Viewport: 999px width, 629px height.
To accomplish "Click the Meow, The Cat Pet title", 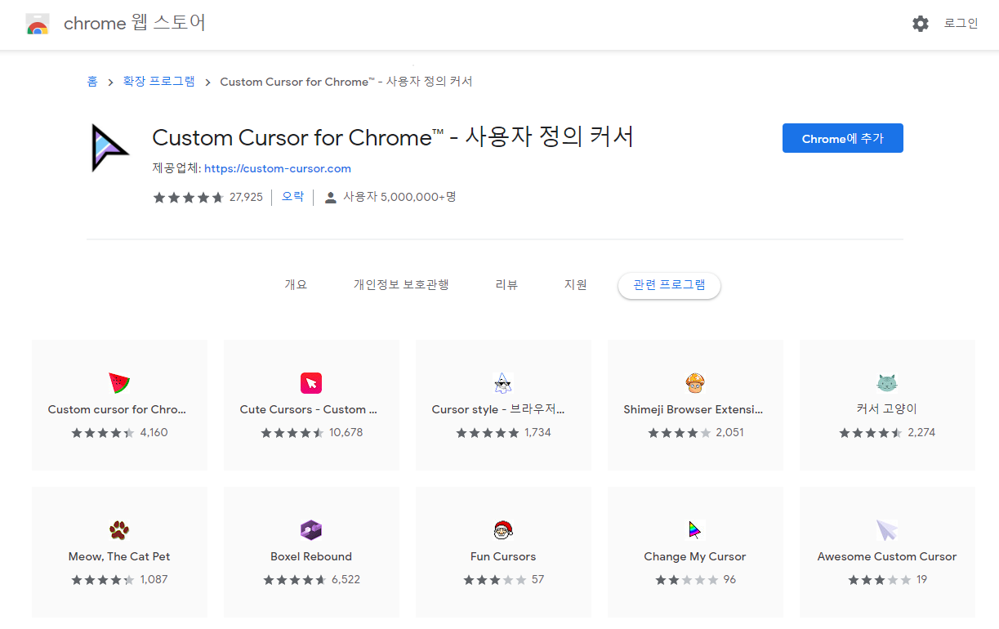I will tap(119, 556).
